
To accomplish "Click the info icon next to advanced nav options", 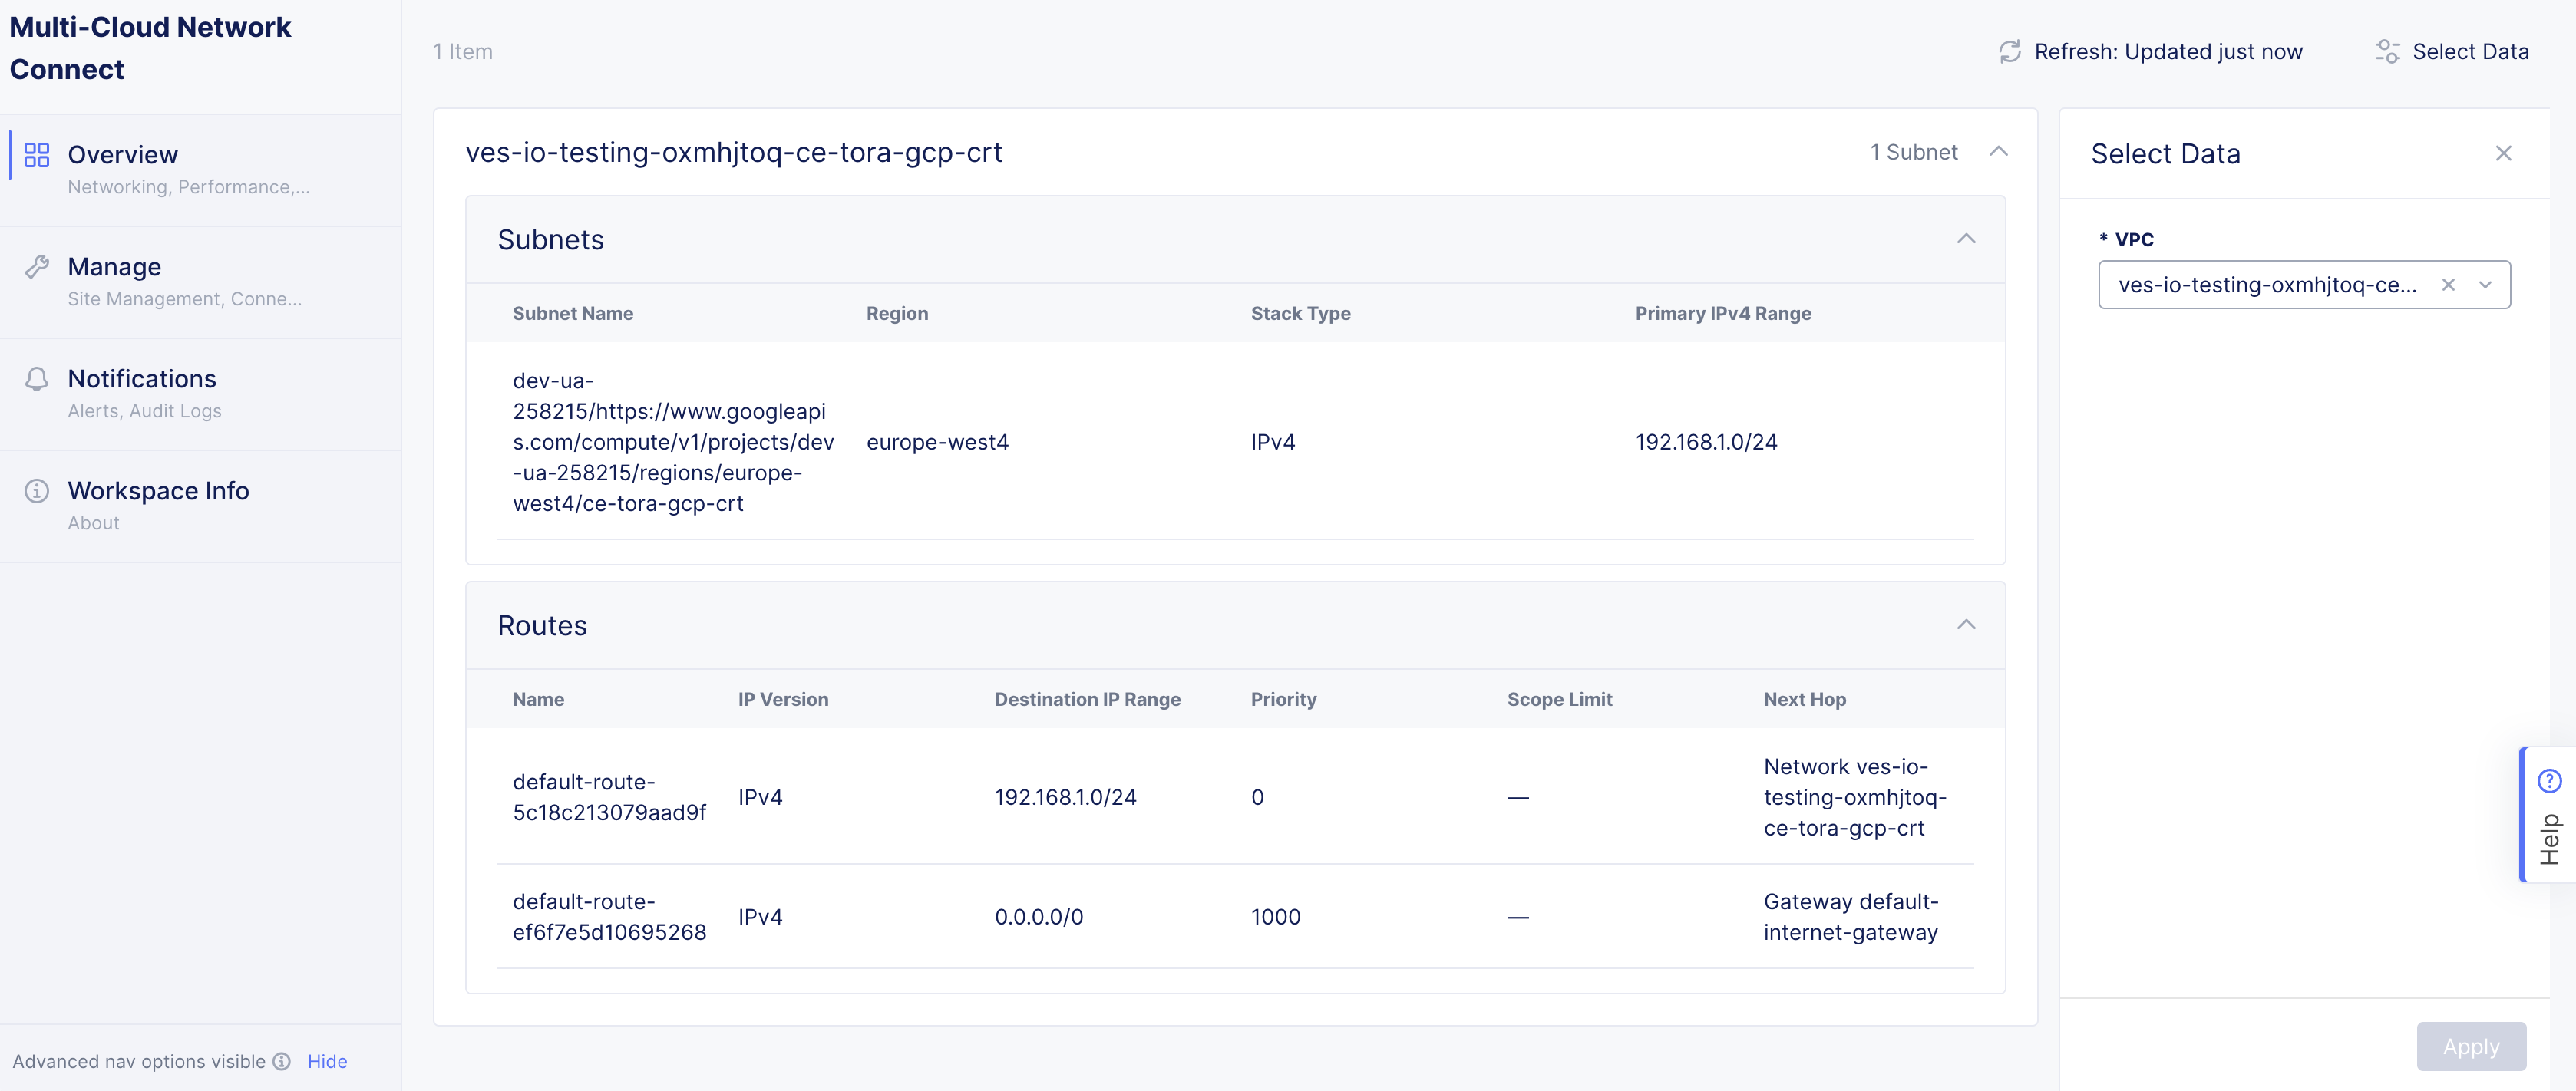I will 281,1061.
